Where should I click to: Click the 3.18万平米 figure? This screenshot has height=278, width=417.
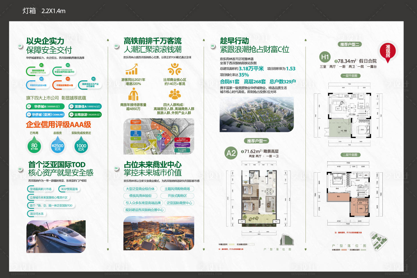[x=251, y=69]
